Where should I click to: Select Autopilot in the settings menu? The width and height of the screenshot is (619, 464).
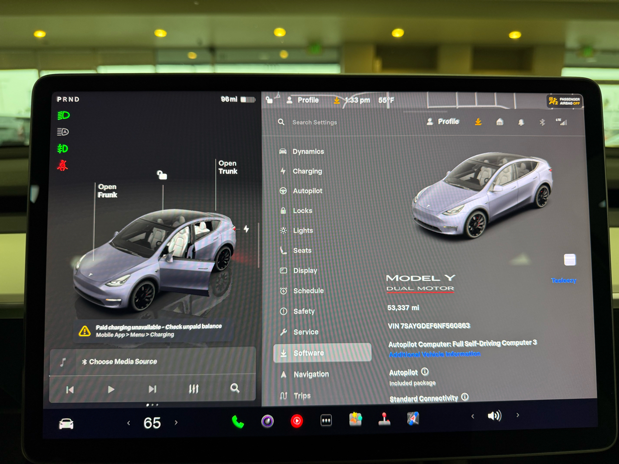pyautogui.click(x=307, y=191)
